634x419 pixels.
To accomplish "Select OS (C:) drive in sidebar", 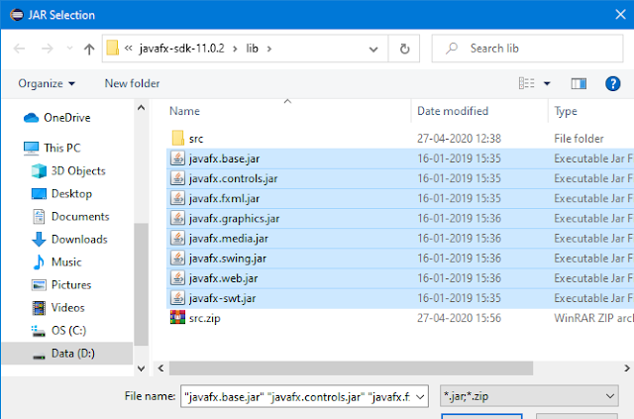I will point(58,331).
